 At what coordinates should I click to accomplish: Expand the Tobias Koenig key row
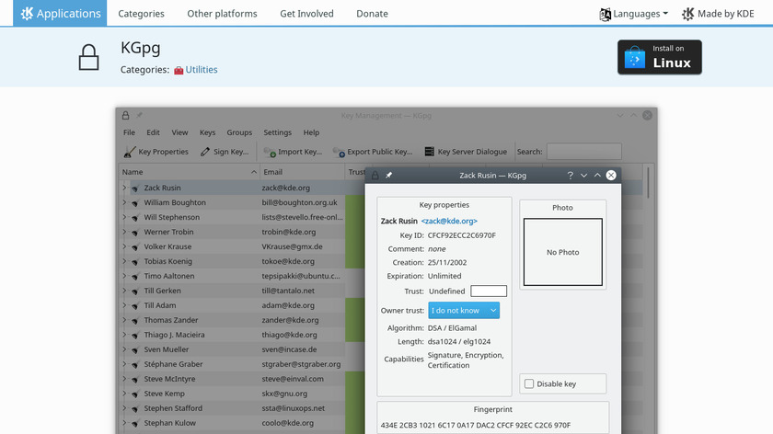click(125, 261)
